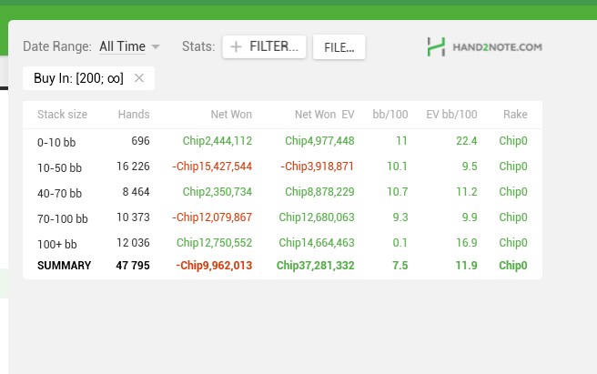Select the 100+ bb stack size row
597x374 pixels.
(56, 244)
